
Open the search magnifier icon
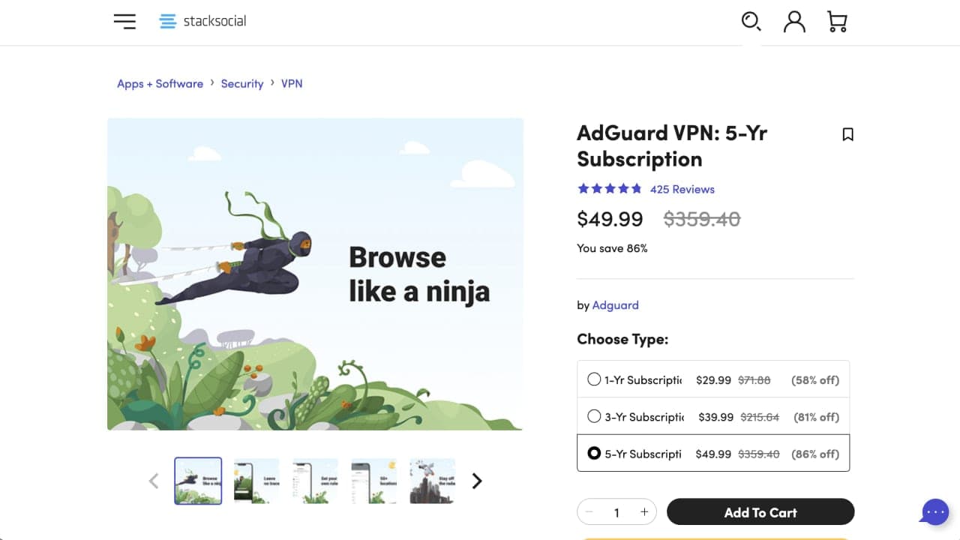(x=751, y=21)
